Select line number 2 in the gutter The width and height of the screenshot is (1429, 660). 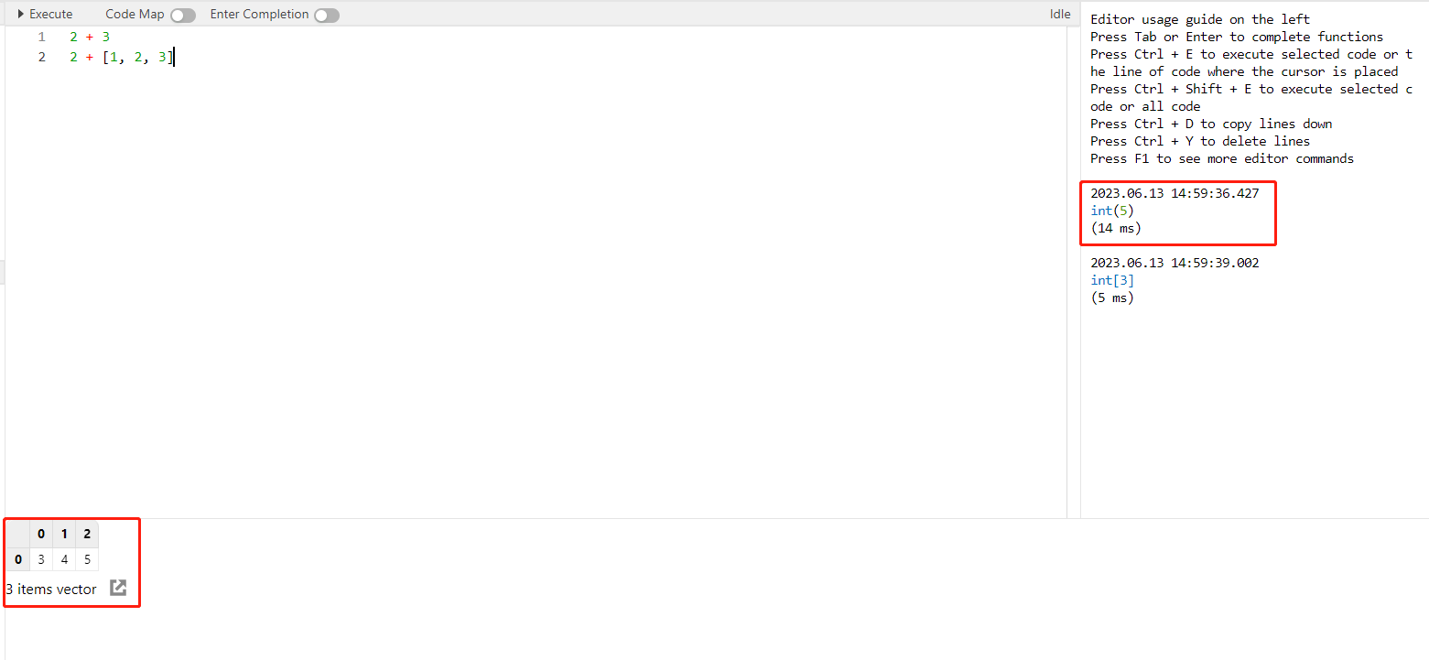(x=41, y=58)
